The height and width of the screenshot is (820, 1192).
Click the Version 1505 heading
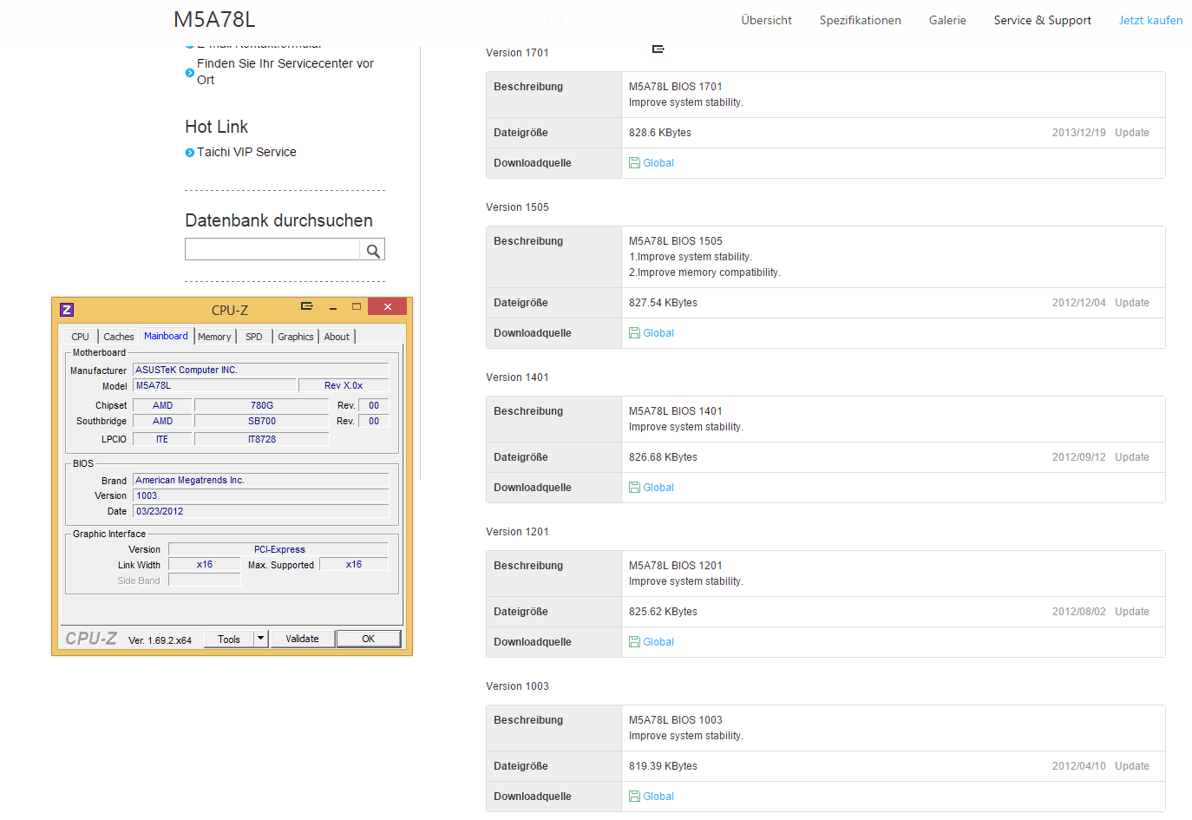(x=517, y=207)
